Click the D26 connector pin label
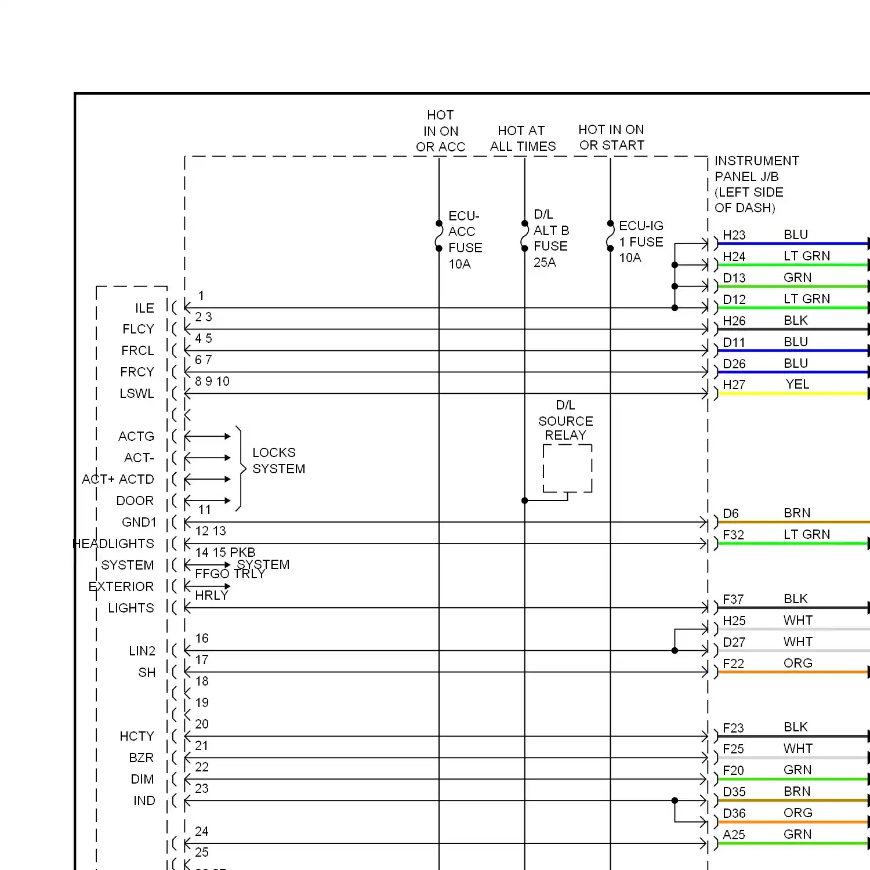 point(734,364)
